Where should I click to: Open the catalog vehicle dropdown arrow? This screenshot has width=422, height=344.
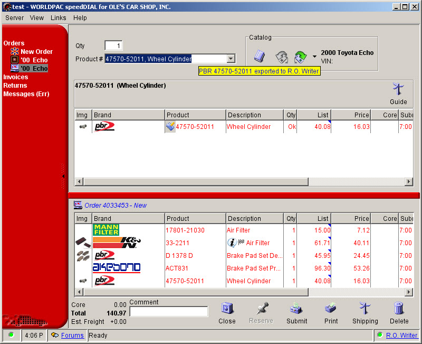point(314,57)
